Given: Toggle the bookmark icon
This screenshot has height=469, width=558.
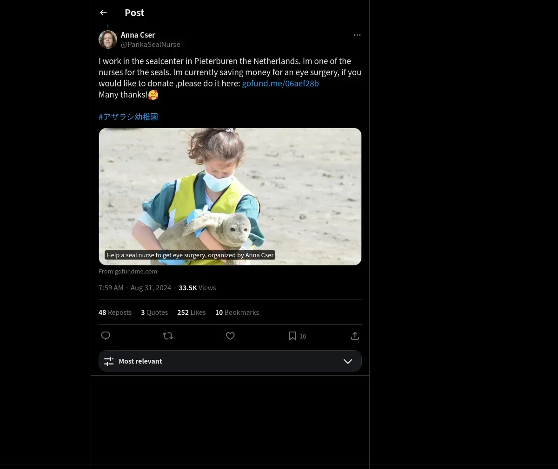Looking at the screenshot, I should point(292,336).
